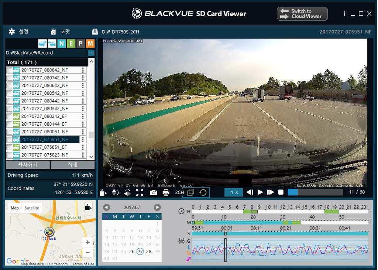Check the box for 20170727_080242_EF
378x270 pixels.
(9, 116)
